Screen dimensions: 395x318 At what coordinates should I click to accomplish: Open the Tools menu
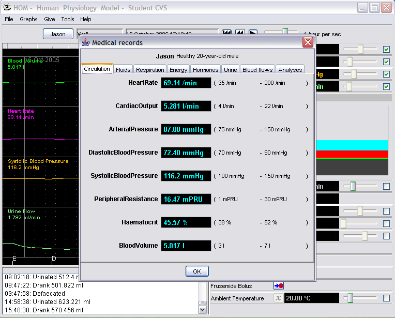[x=68, y=19]
